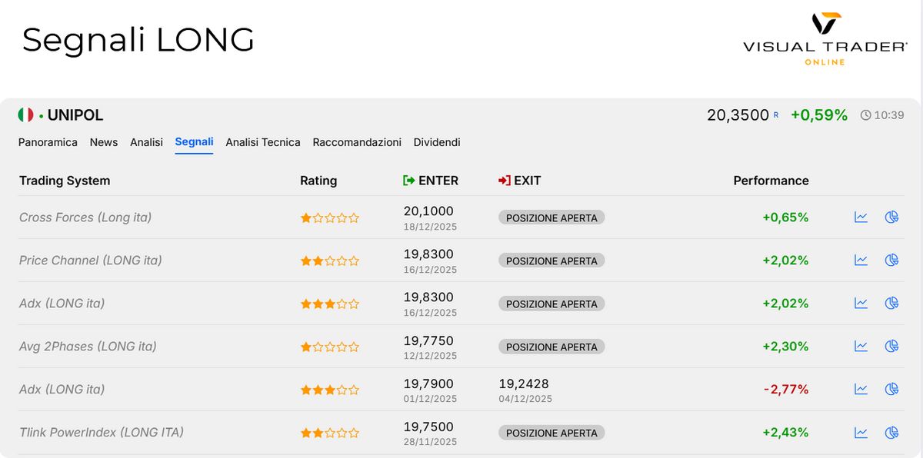Click the EXIT column header arrow icon

[x=505, y=180]
